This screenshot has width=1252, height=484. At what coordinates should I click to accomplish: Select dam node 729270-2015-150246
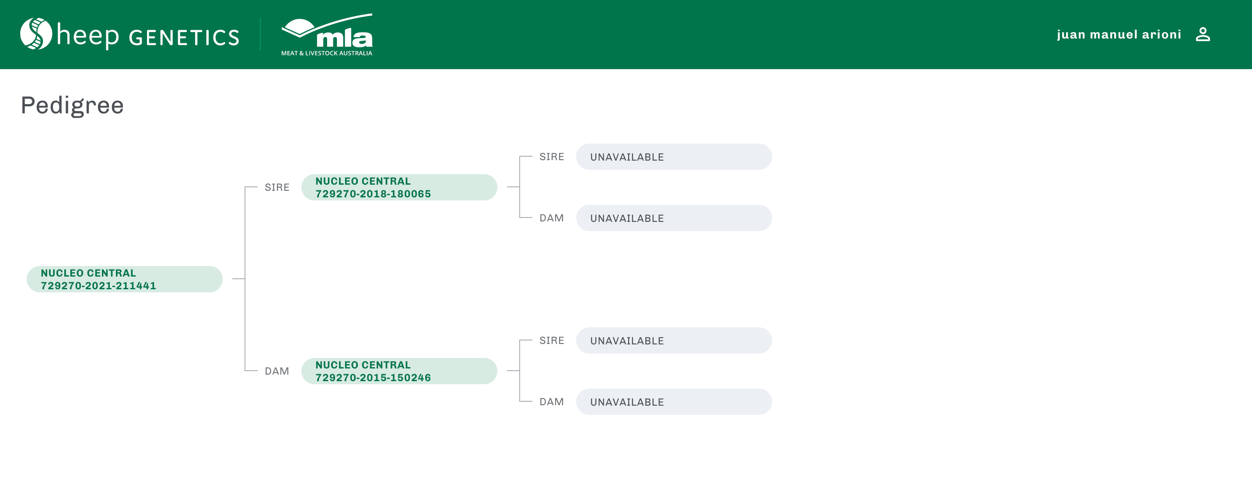[x=399, y=371]
